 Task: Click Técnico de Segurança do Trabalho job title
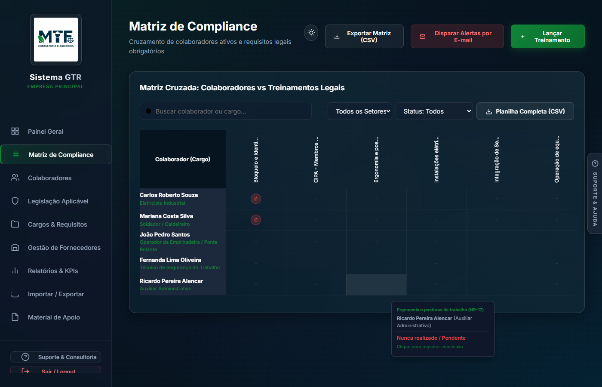180,267
